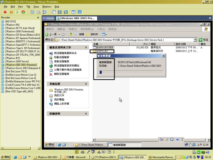Open the Tools (工具) menu in guest Explorer
Viewport: 213px width, 160px height.
(101, 29)
